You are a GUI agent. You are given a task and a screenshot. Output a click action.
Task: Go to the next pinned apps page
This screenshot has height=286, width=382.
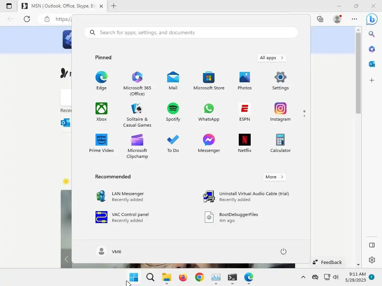[304, 116]
